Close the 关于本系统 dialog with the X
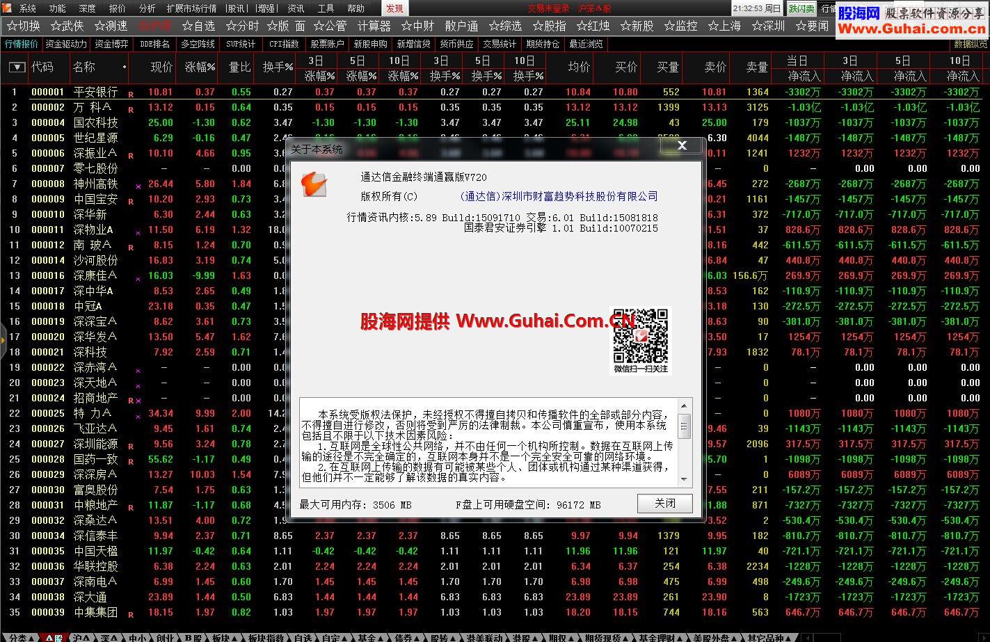990x642 pixels. (682, 145)
